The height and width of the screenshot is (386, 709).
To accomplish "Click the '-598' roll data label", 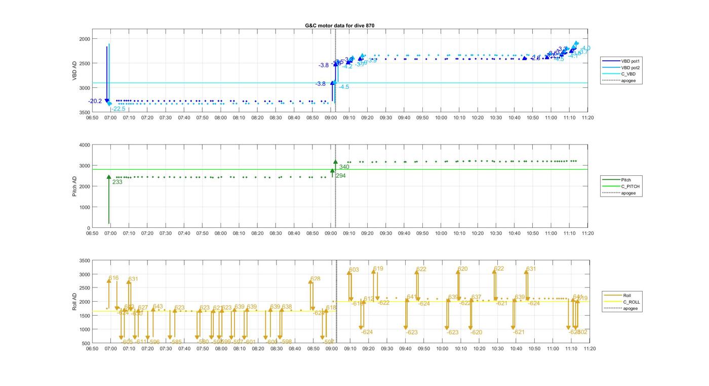I will pos(286,342).
